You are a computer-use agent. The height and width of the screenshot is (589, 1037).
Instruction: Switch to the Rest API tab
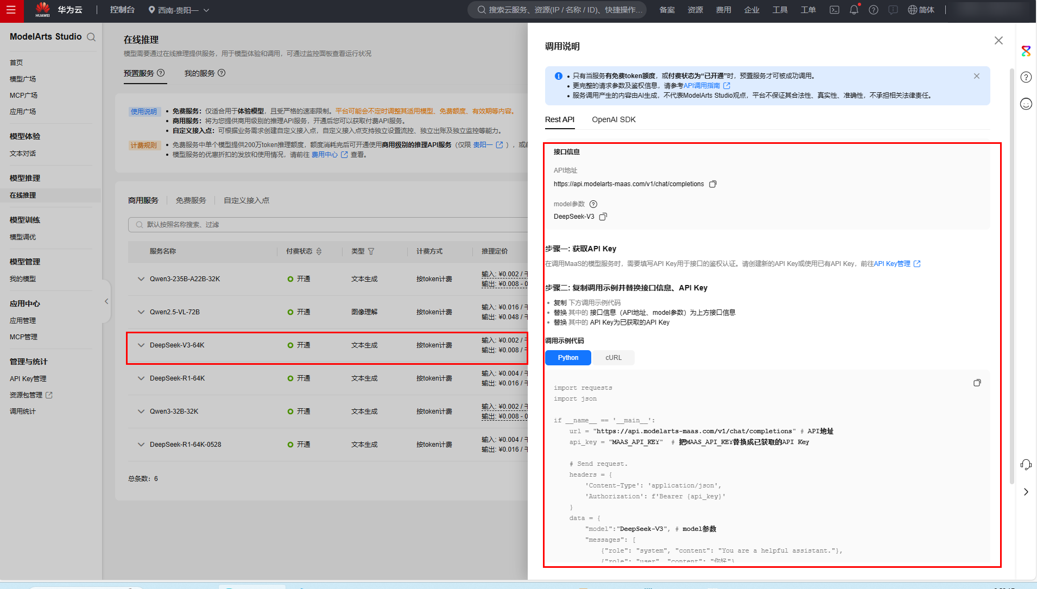tap(559, 119)
